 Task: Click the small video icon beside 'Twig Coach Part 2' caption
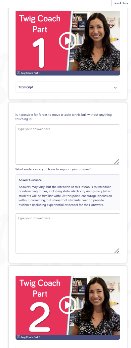coord(19,337)
